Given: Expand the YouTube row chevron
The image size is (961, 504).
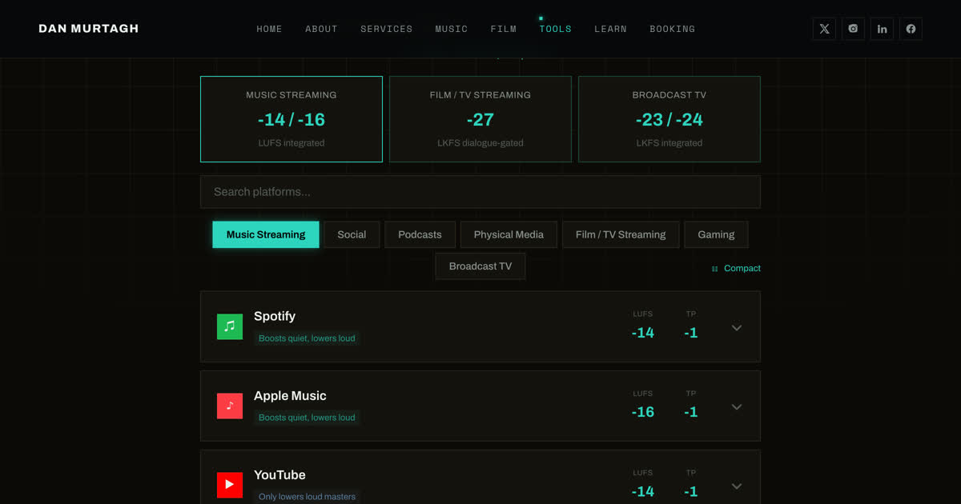Looking at the screenshot, I should (x=737, y=486).
